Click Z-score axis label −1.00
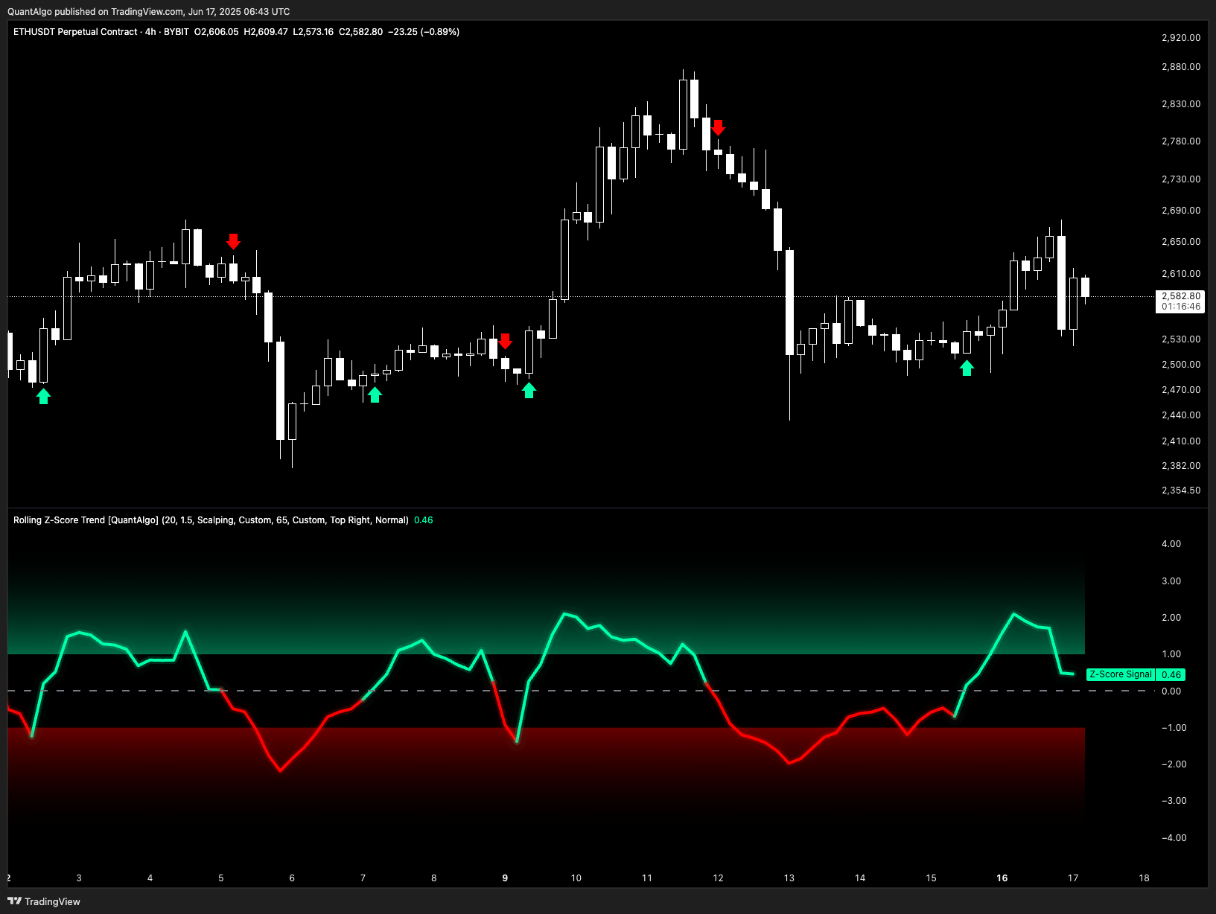 (x=1174, y=727)
